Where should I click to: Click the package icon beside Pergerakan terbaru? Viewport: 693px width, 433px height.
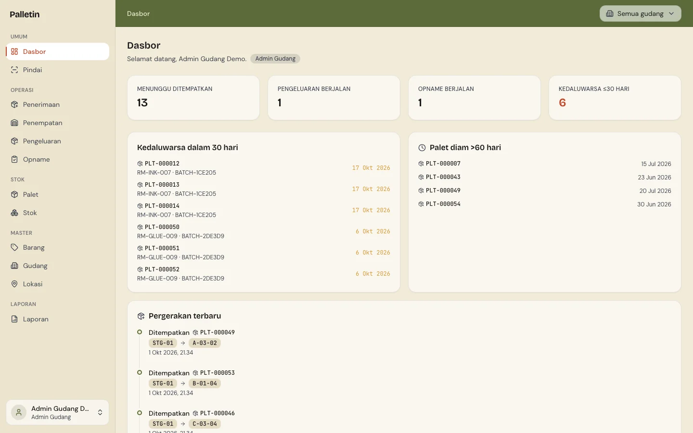141,316
